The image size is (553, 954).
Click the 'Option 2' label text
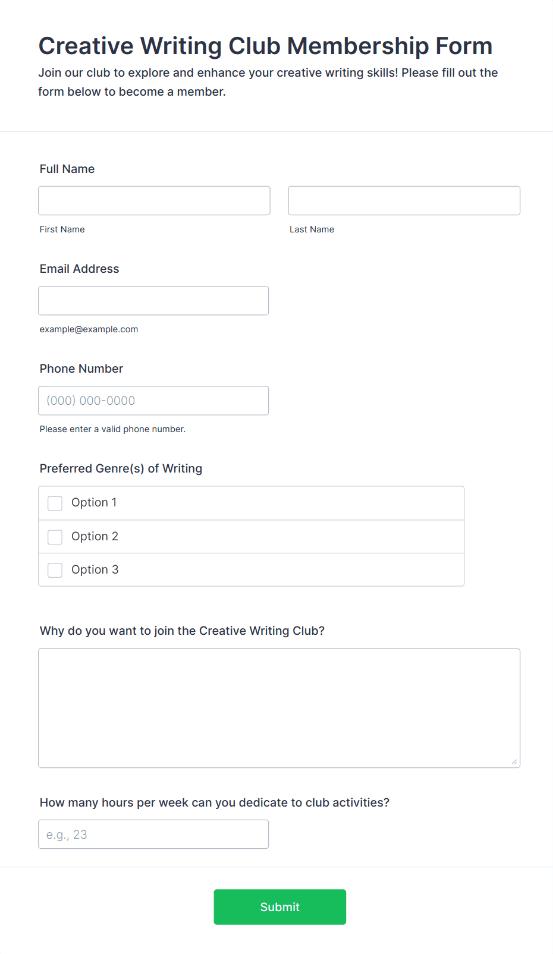point(95,536)
